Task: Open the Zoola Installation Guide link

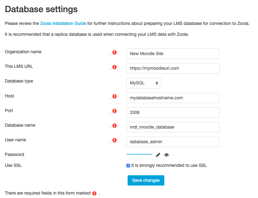Action: (63, 23)
